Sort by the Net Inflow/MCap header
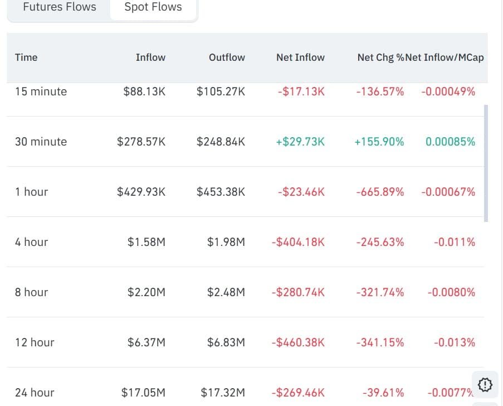503x406 pixels. [445, 57]
